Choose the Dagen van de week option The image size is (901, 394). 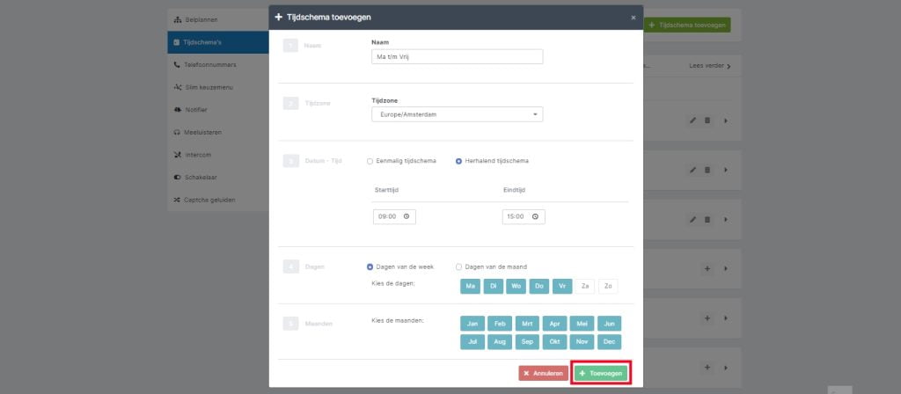pos(370,267)
